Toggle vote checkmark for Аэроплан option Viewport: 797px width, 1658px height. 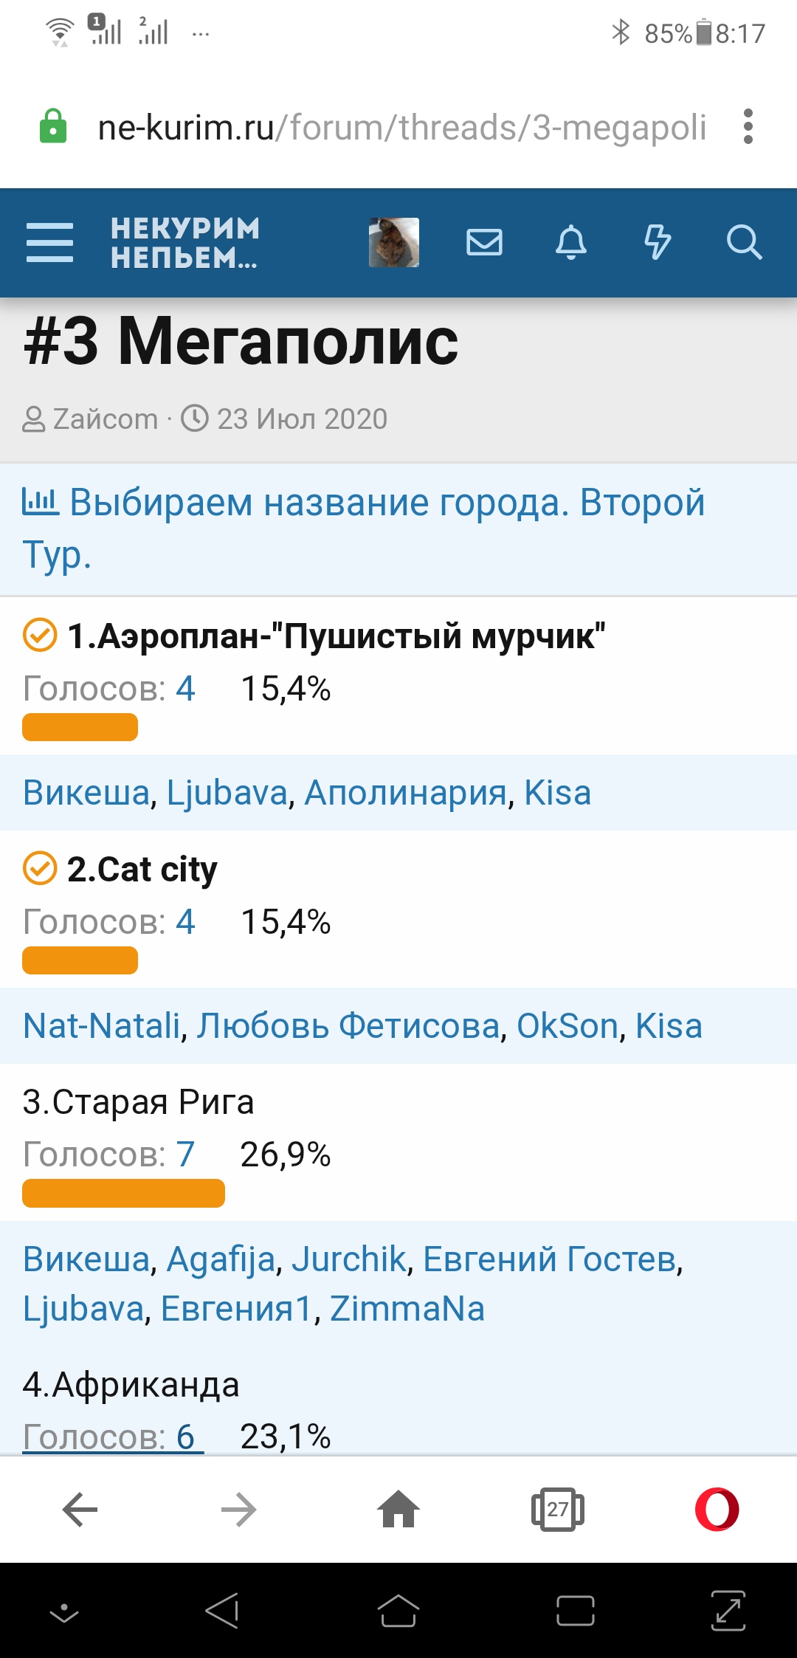coord(40,635)
